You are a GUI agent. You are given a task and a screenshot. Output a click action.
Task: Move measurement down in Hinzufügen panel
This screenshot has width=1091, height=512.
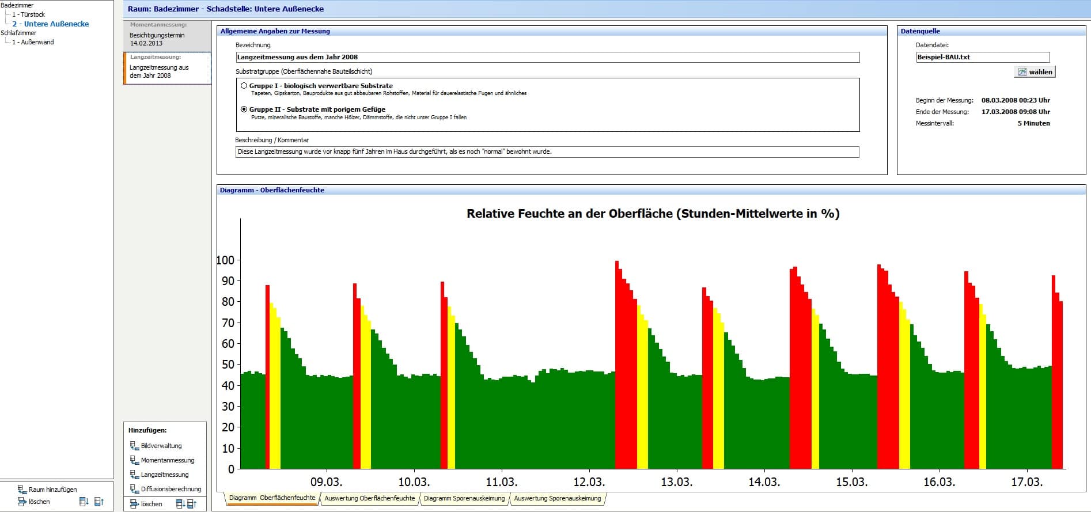coord(180,504)
